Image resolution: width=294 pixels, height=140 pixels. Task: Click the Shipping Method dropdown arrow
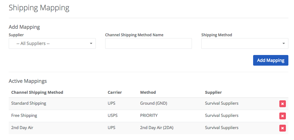point(284,43)
